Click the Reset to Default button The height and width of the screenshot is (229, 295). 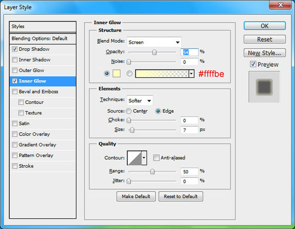180,197
